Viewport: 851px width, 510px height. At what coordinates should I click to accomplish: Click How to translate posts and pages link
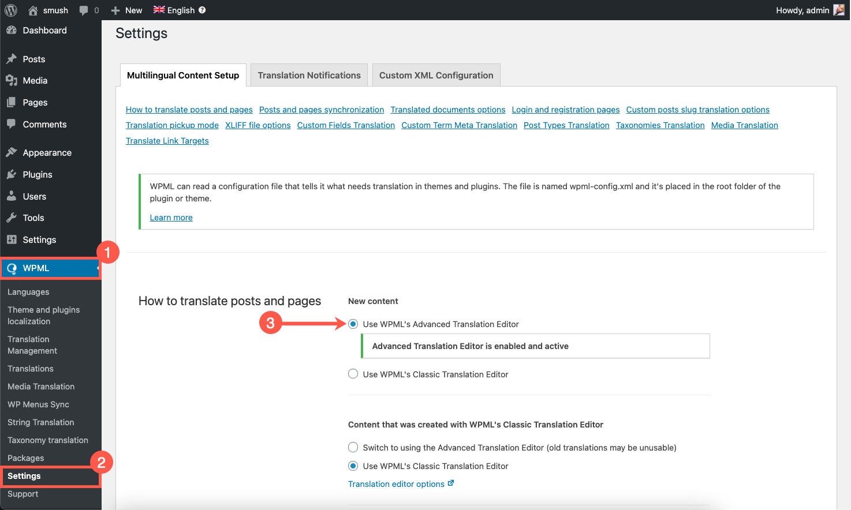[x=189, y=110]
